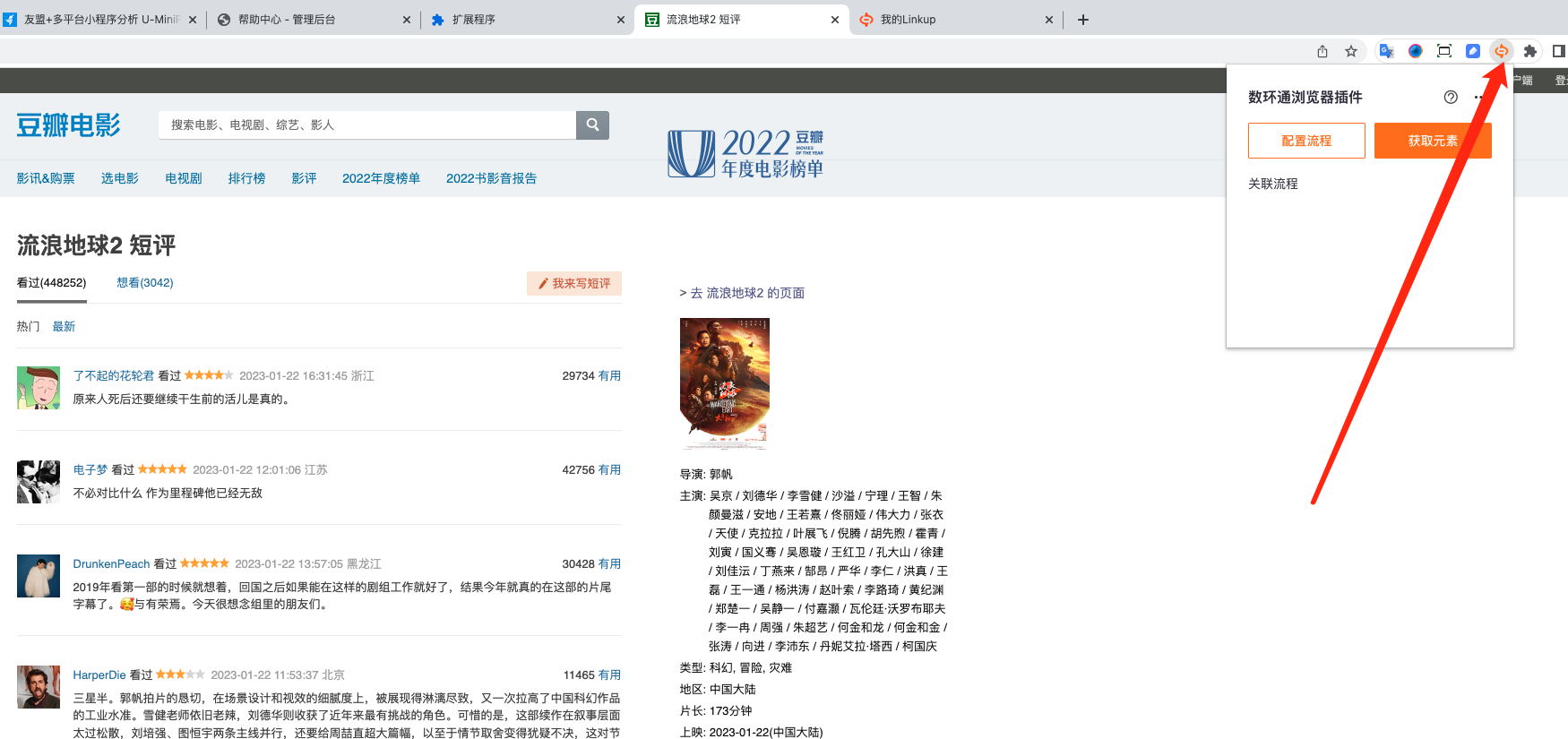
Task: Toggle the browser side panel icon
Action: (x=1559, y=51)
